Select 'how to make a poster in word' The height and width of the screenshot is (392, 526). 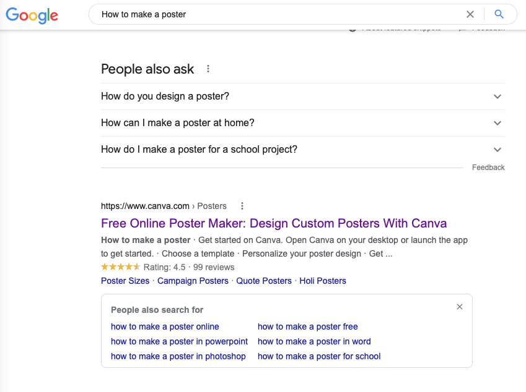click(x=314, y=341)
